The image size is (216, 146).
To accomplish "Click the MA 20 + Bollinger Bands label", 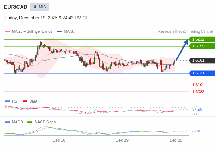I will (32, 32).
